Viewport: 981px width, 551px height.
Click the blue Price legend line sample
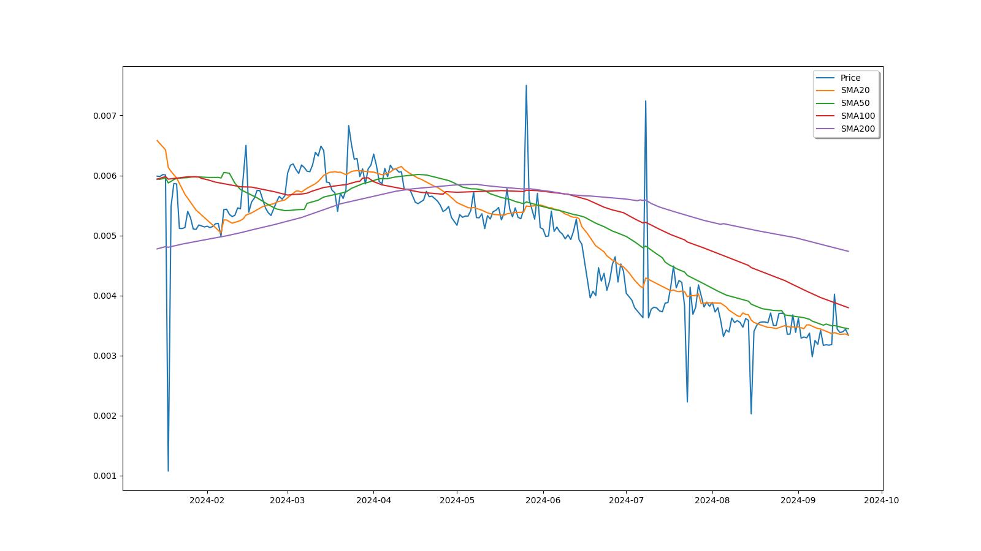click(826, 78)
